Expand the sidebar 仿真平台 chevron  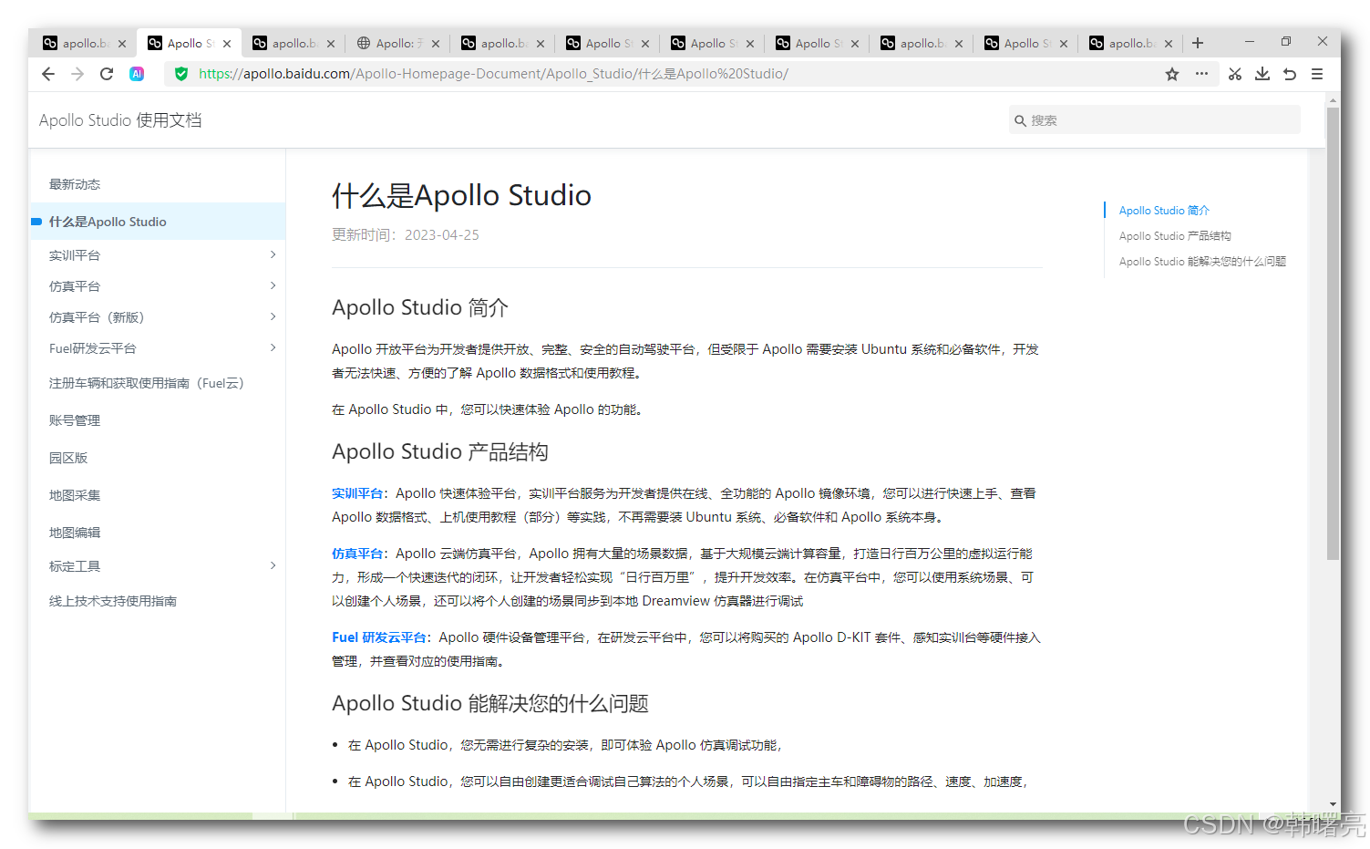click(x=273, y=285)
